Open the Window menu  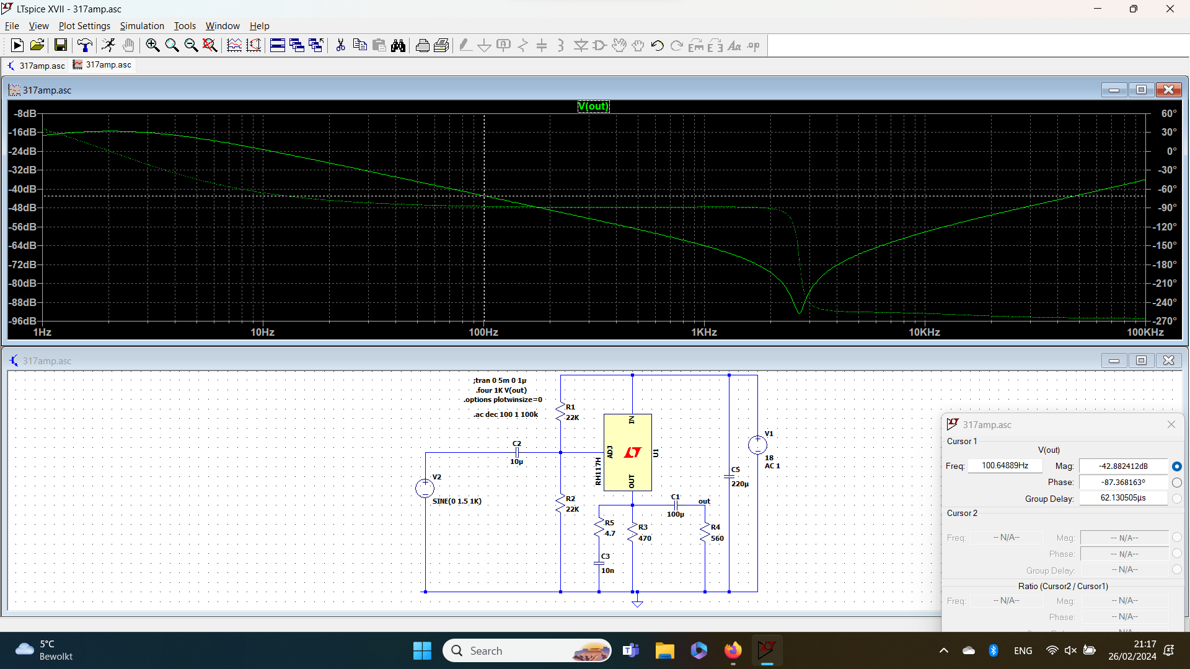pyautogui.click(x=223, y=25)
